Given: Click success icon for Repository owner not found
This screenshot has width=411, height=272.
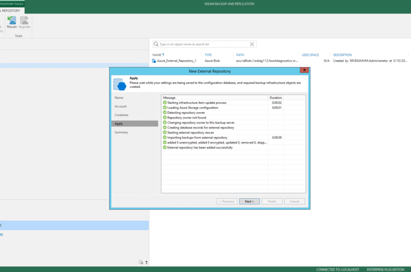Looking at the screenshot, I should pos(164,118).
